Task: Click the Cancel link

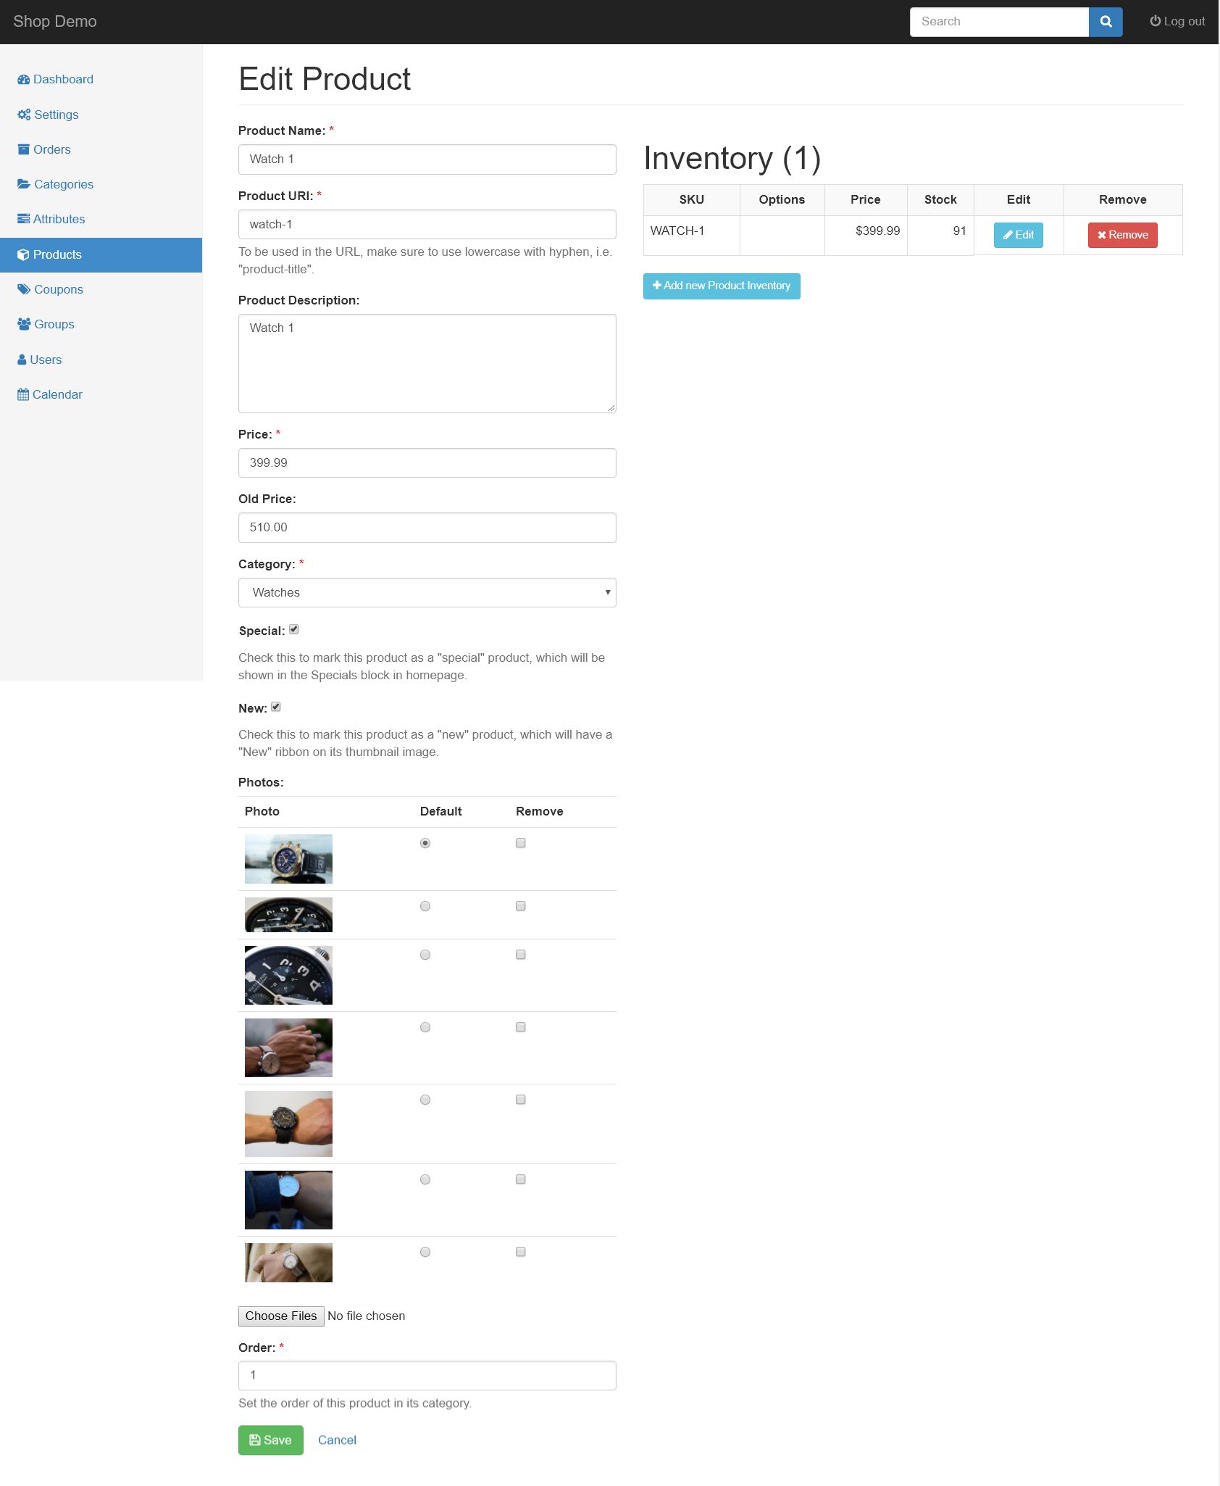Action: tap(337, 1440)
